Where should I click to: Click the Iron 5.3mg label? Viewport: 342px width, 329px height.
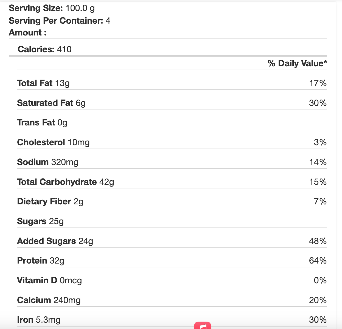pos(38,320)
